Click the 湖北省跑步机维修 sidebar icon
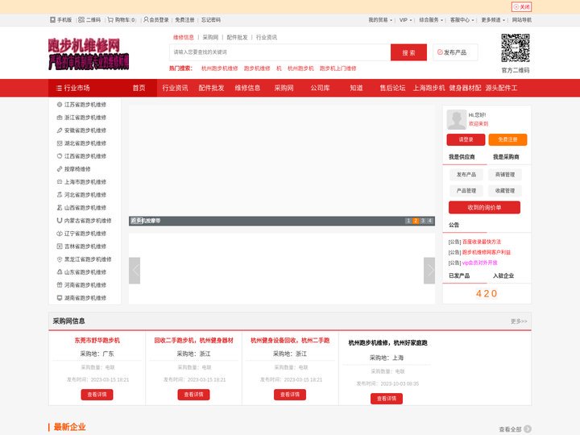580x435 pixels. point(59,143)
